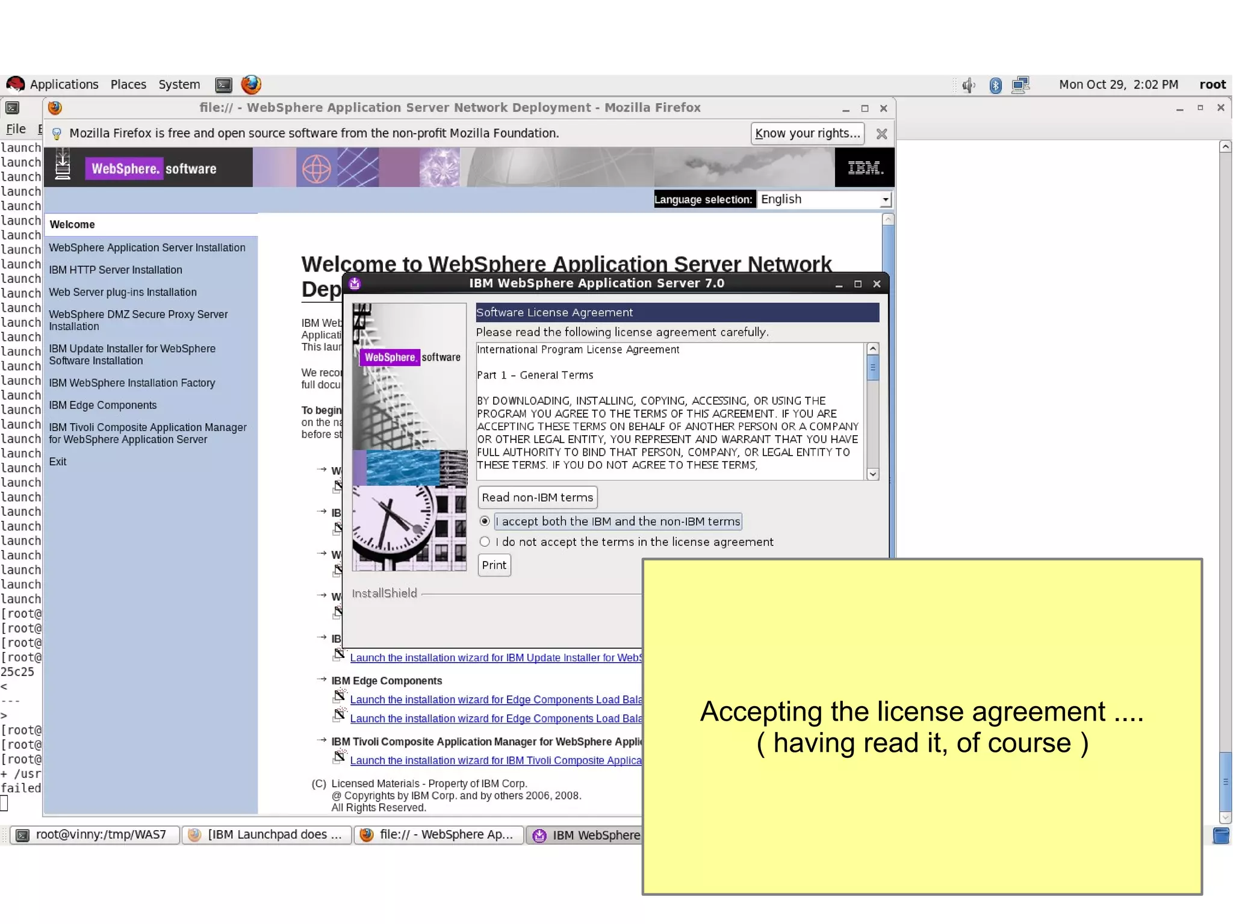Image resolution: width=1233 pixels, height=924 pixels.
Task: Click the icon beside second Edge Components Load Balancer link
Action: pyautogui.click(x=339, y=715)
